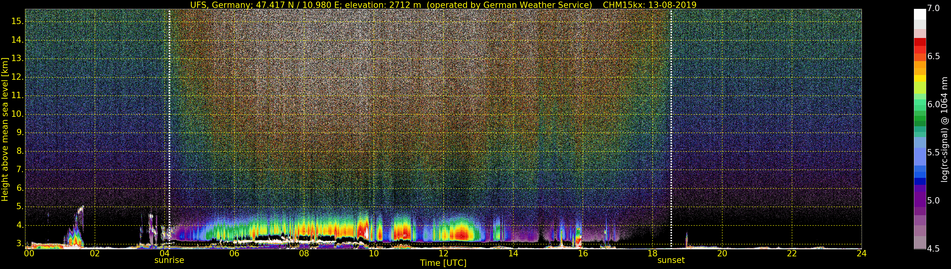Pick the white swatch atop the colorbar
The width and height of the screenshot is (951, 269).
(920, 14)
